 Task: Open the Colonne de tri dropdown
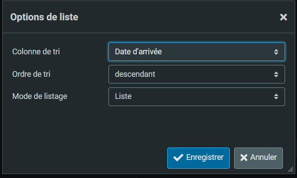pyautogui.click(x=197, y=52)
